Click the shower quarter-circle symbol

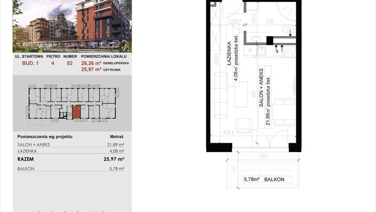coord(286,12)
